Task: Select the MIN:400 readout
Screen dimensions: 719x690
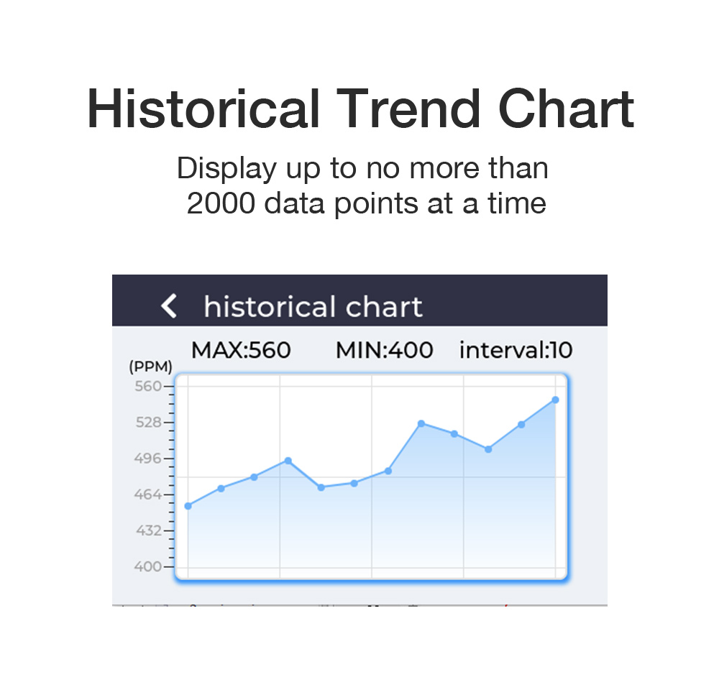Action: 384,350
